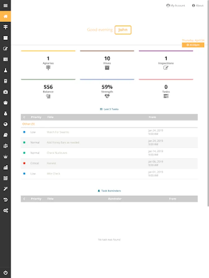Viewport: 209px width, 278px height.
Task: Click the Tasks count of 0
Action: tap(166, 87)
